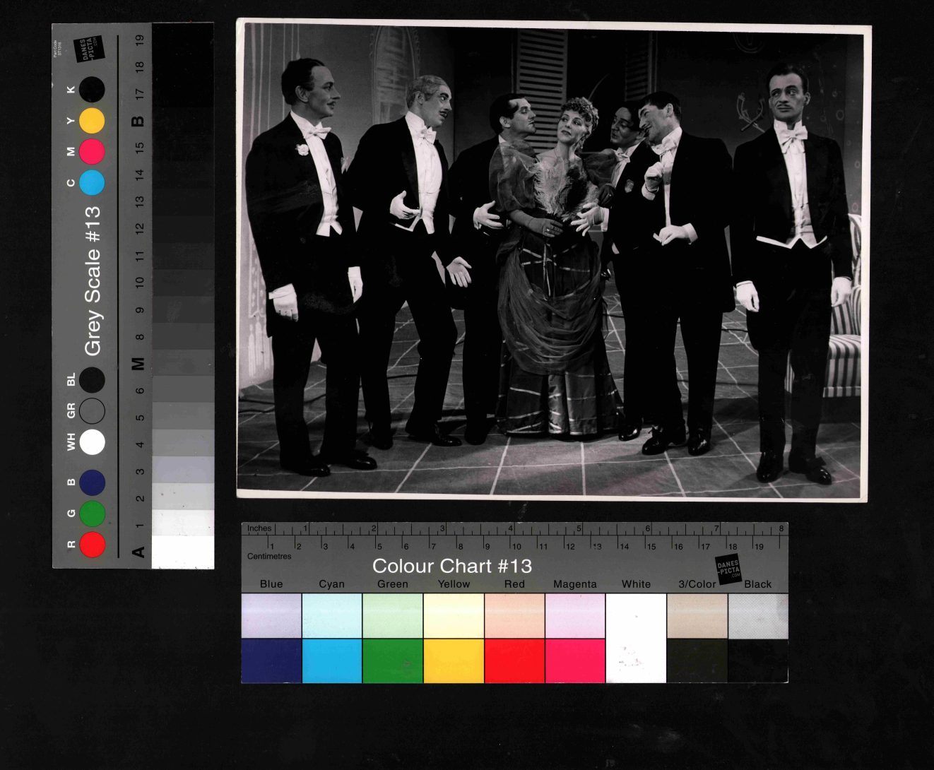Click the red circle labeled R on grey scale
The height and width of the screenshot is (770, 934).
93,545
